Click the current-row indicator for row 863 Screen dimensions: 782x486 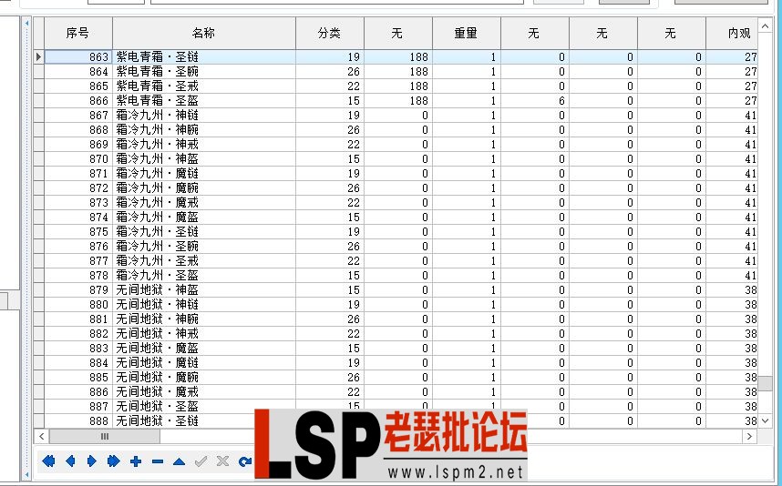(x=39, y=56)
